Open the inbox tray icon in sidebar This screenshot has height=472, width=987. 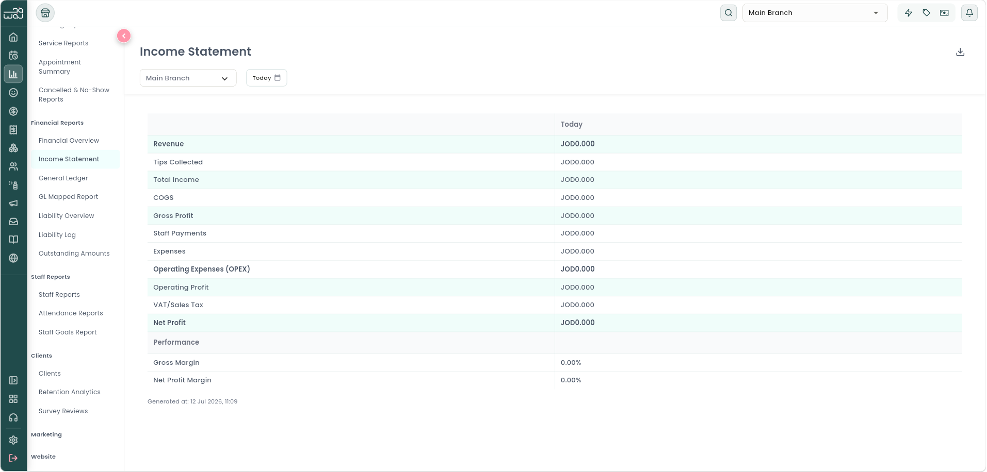point(13,222)
